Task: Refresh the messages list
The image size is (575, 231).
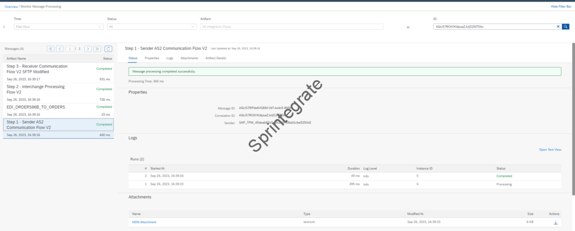Action: click(108, 49)
